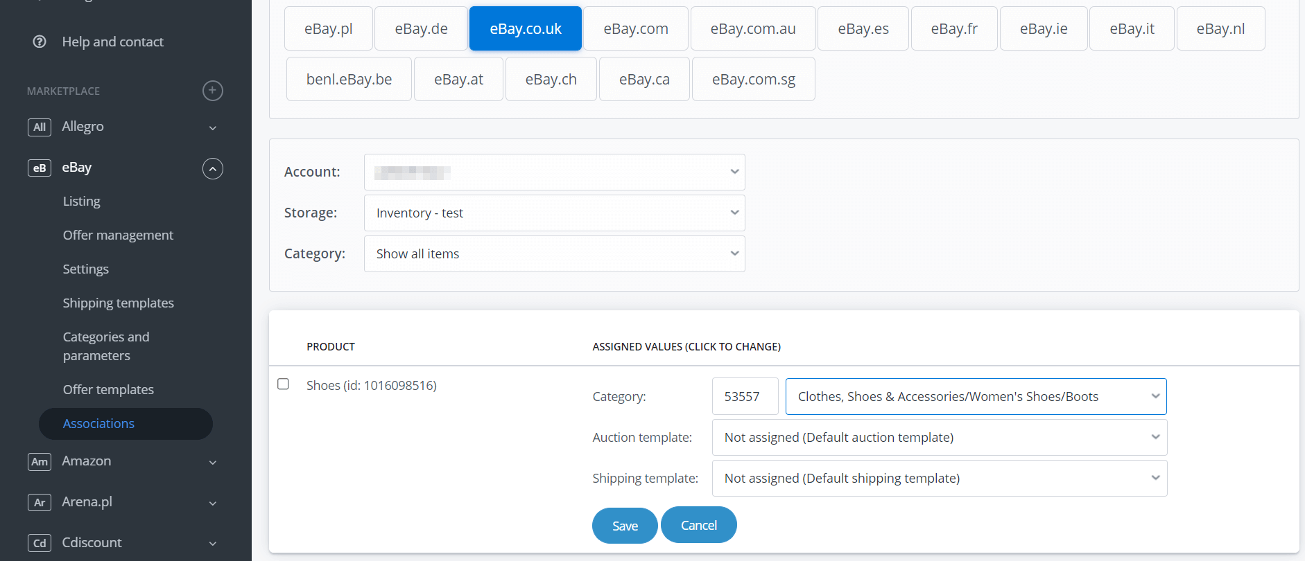1305x561 pixels.
Task: Expand the Arena.pl marketplace menu
Action: pyautogui.click(x=213, y=503)
